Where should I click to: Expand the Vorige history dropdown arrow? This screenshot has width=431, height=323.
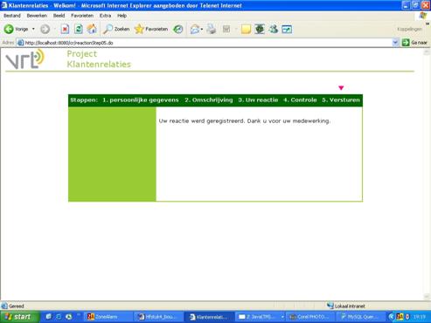point(33,29)
